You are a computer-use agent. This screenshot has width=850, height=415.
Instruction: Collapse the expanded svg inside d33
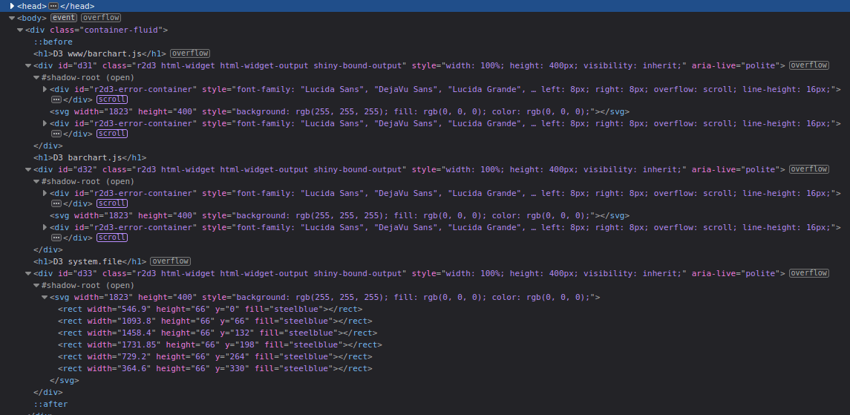(x=45, y=298)
